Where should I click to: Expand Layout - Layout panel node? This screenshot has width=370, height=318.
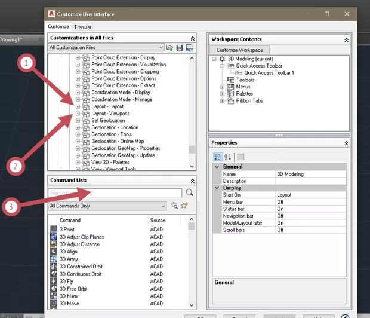click(x=78, y=106)
